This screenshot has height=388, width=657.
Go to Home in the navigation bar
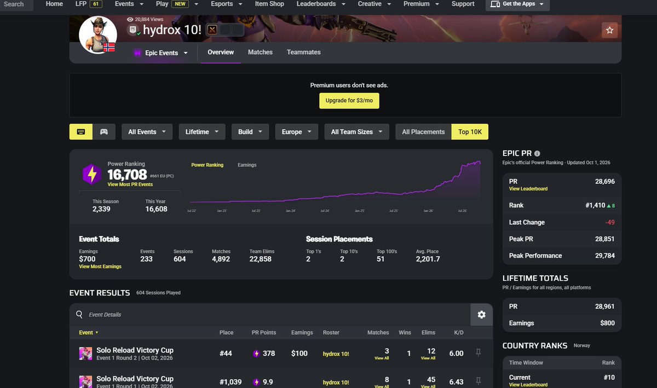pyautogui.click(x=54, y=4)
